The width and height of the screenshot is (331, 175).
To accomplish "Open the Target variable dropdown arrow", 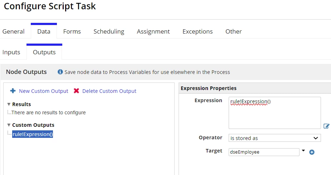I will click(x=303, y=151).
